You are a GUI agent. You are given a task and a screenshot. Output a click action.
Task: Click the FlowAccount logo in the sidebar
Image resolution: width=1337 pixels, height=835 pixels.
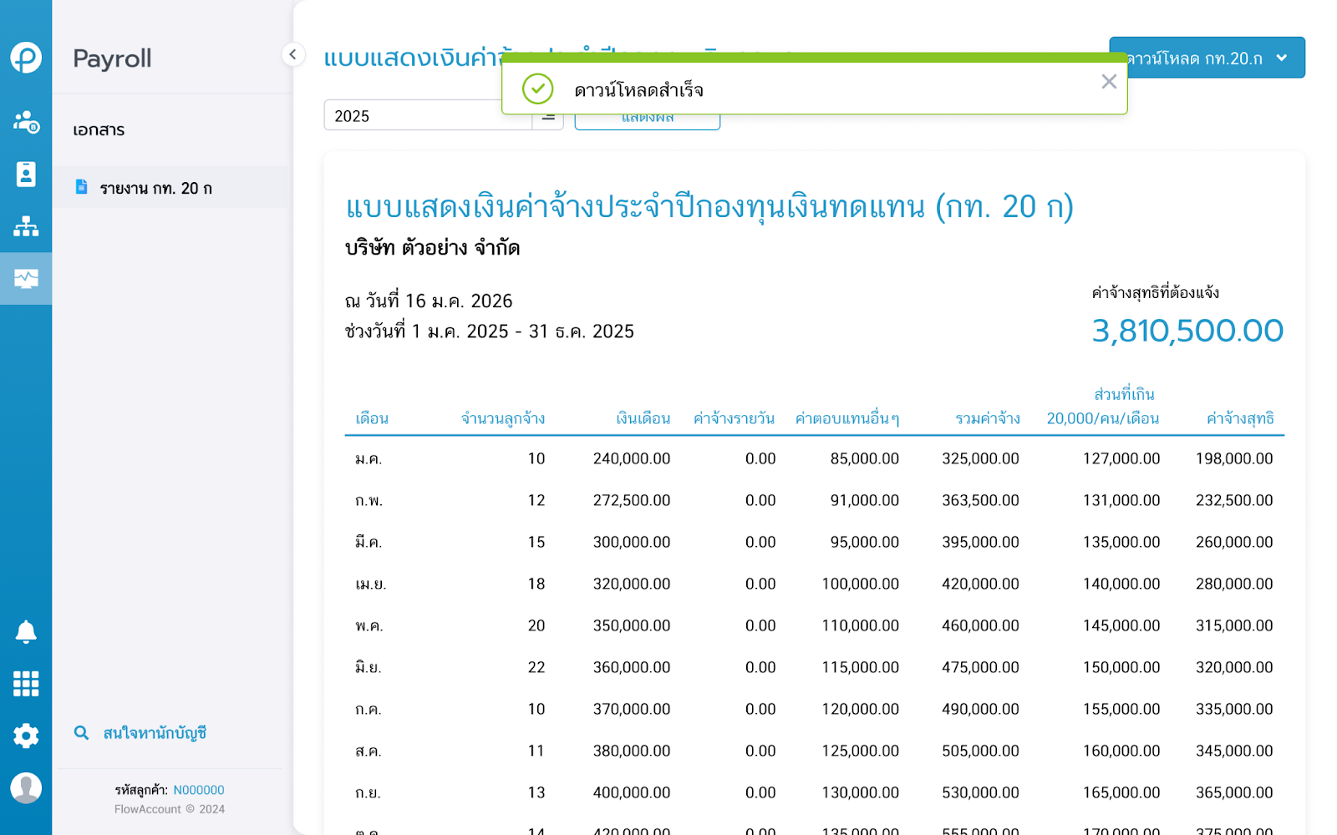coord(26,58)
